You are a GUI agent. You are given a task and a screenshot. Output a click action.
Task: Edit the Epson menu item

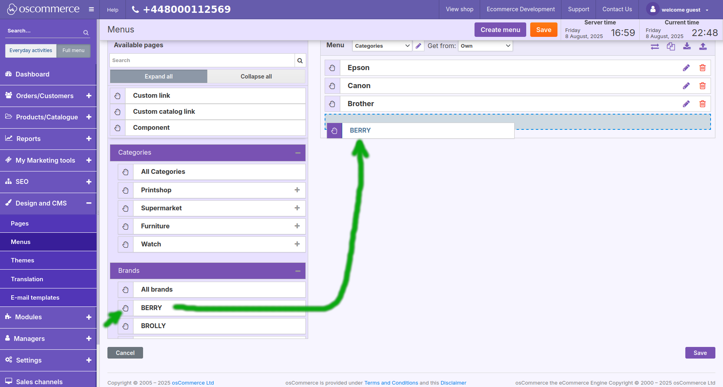tap(687, 68)
